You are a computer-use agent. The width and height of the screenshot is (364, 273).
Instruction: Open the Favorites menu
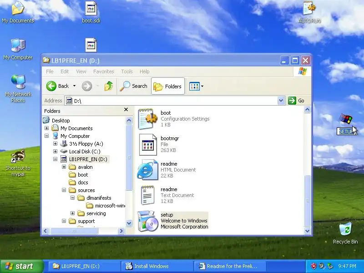(x=104, y=71)
